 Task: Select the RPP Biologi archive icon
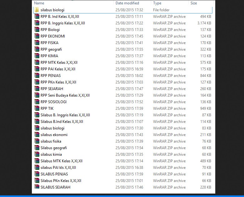[37, 29]
